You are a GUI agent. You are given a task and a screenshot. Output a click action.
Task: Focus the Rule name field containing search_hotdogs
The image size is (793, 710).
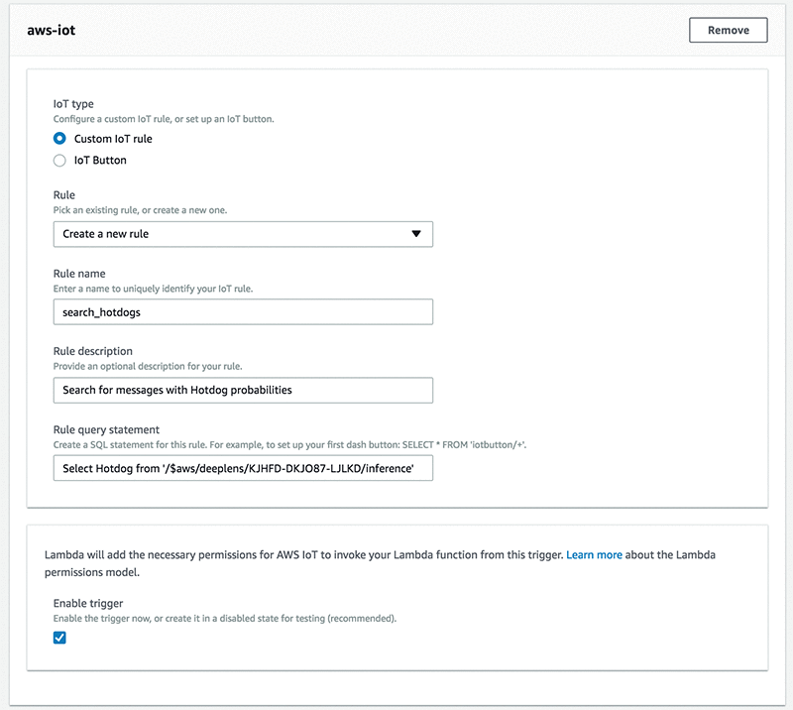(243, 312)
